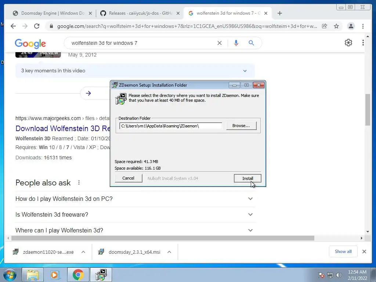
Task: Open the Chrome profile avatar icon
Action: pos(351,26)
